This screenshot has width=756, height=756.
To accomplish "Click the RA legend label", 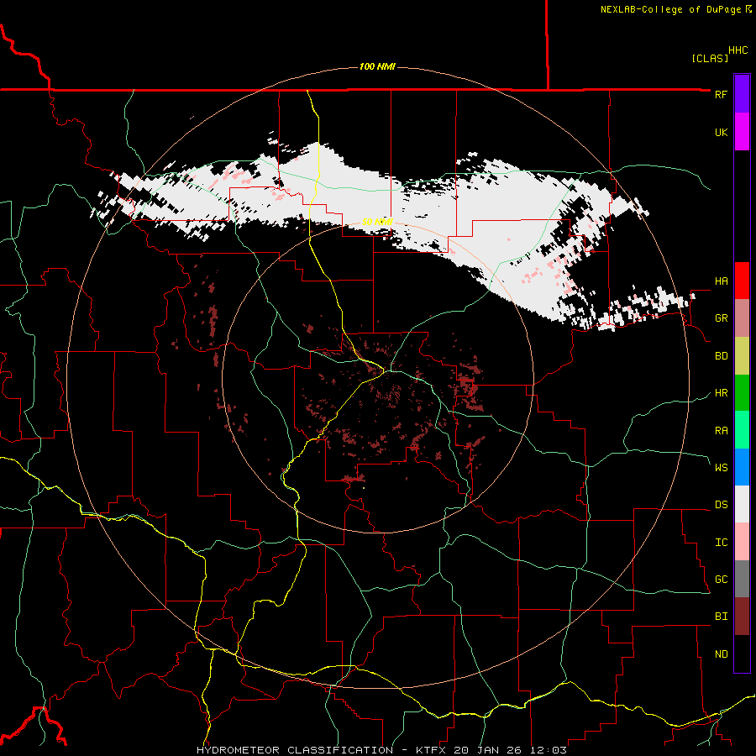I will coord(721,431).
